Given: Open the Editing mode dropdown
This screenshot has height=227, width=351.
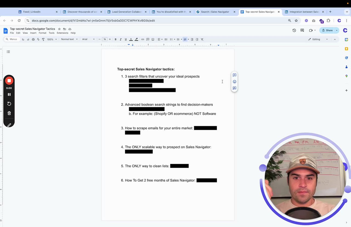Looking at the screenshot, I should (x=318, y=39).
